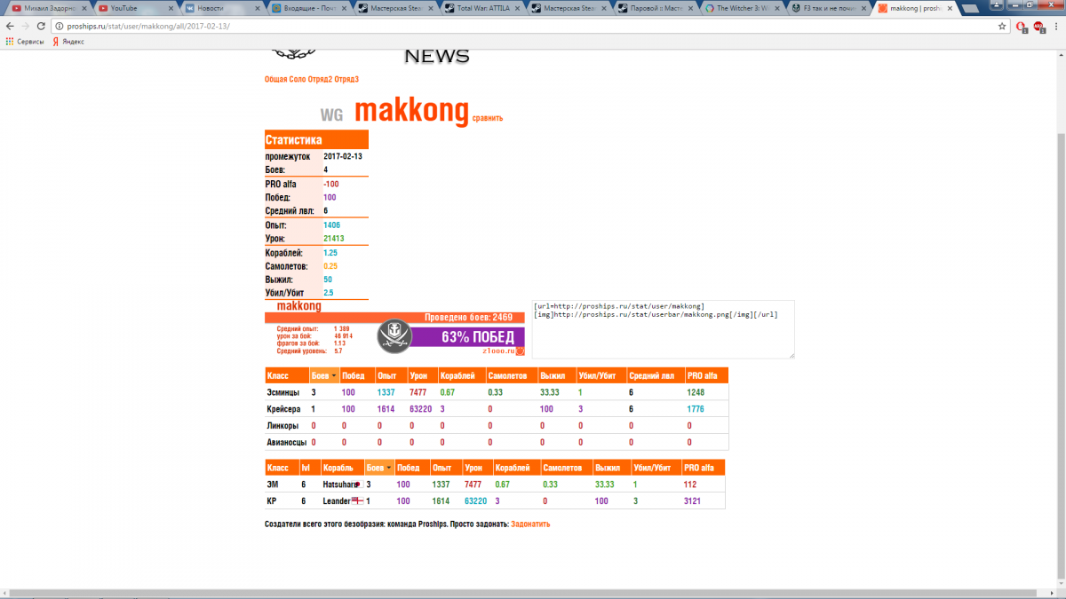The height and width of the screenshot is (599, 1066).
Task: Click the Japanese flag next to Hatsuharu
Action: point(357,485)
